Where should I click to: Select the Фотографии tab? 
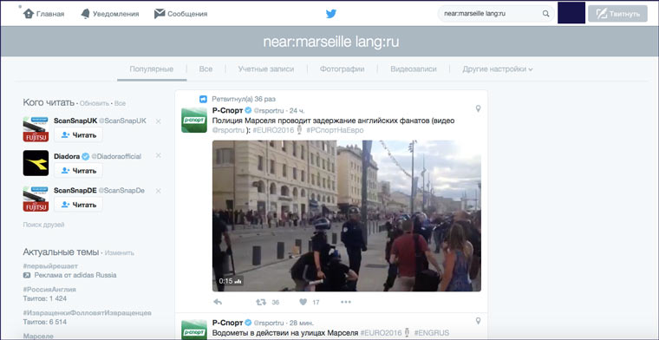(x=342, y=69)
